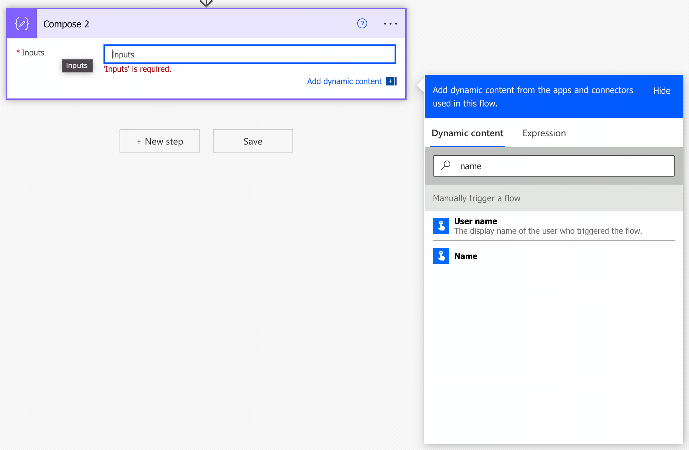Click the search magnifier icon
This screenshot has height=450, width=689.
tap(446, 166)
